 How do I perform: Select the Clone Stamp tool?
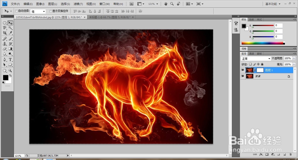tap(4, 44)
